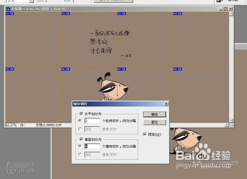Click the slice 08 badge
The width and height of the screenshot is (247, 179).
pos(177,69)
